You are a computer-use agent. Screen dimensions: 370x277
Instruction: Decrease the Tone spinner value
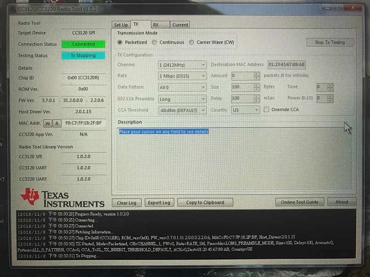click(x=330, y=89)
